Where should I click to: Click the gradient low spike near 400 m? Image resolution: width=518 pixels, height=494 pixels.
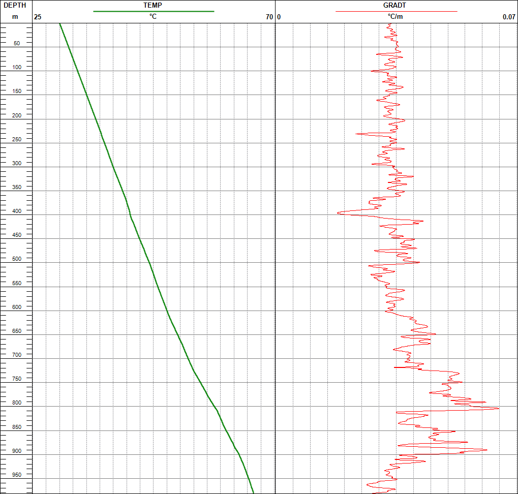[x=339, y=213]
